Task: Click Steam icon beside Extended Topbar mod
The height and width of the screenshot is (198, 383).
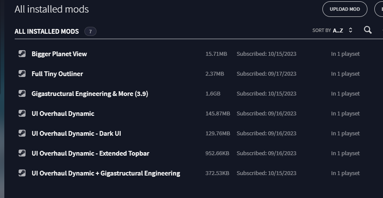Action: 22,153
